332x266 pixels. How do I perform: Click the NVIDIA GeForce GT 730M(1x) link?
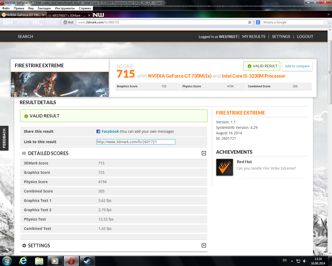(x=180, y=76)
